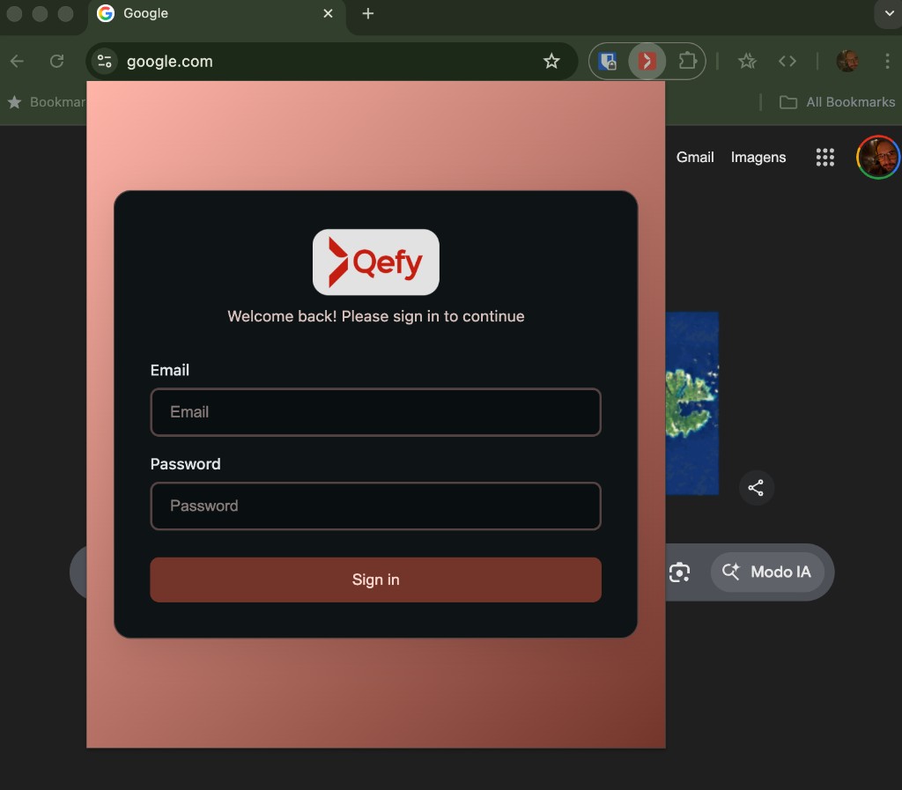Reload the google.com page

(x=56, y=61)
